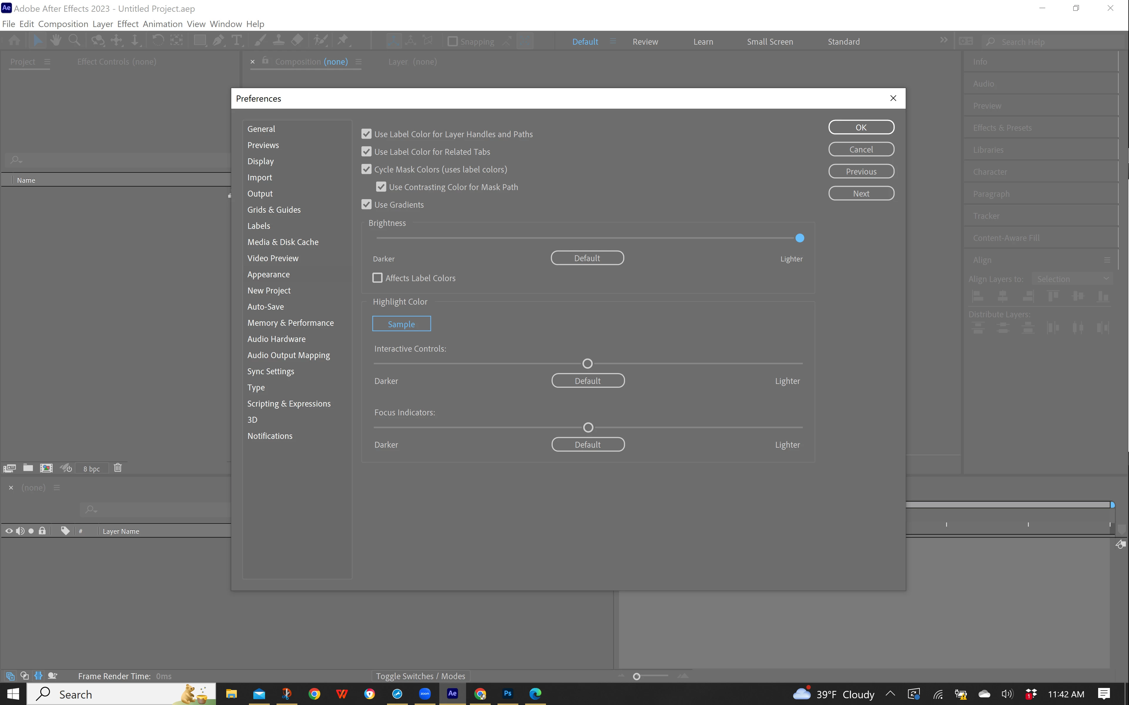Select the Horizontal Type tool

(x=237, y=41)
